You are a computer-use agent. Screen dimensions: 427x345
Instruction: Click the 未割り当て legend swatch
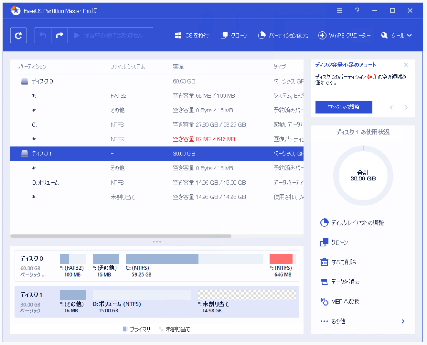(x=161, y=329)
